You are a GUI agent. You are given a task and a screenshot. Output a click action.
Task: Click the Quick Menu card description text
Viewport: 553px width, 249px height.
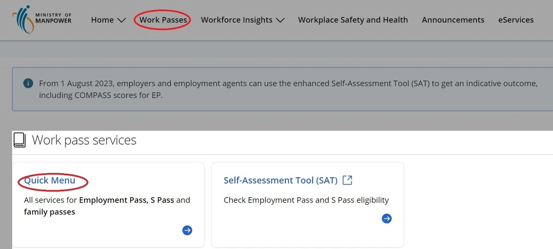click(107, 206)
